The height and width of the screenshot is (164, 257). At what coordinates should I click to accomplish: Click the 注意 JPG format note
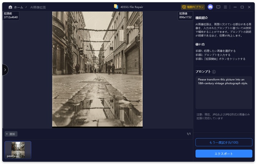pyautogui.click(x=223, y=116)
